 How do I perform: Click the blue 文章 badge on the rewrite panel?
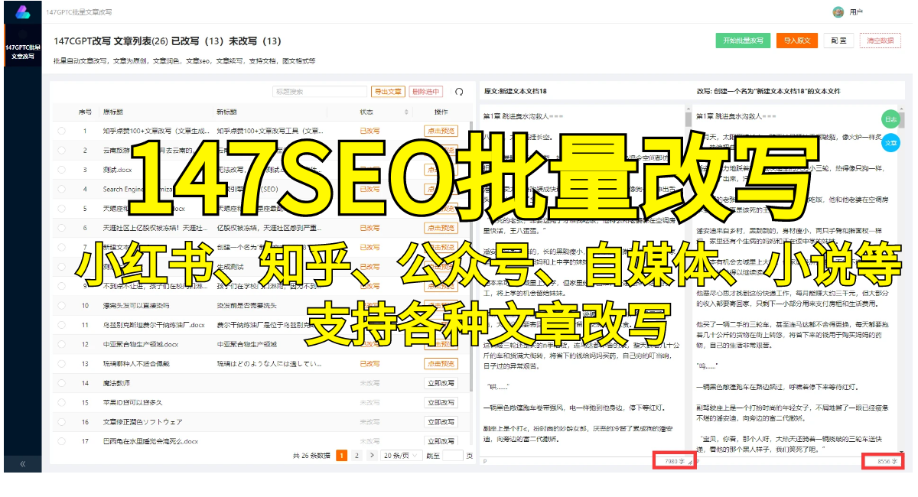tap(891, 141)
